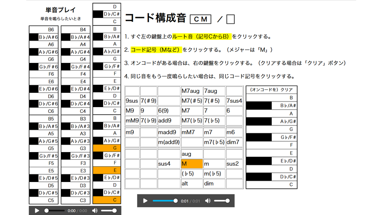Mute the chord audio player speaker icon
The image size is (382, 215).
208,201
